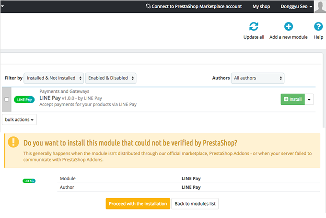326x218 pixels.
Task: Open the bulk actions dropdown
Action: pos(19,120)
